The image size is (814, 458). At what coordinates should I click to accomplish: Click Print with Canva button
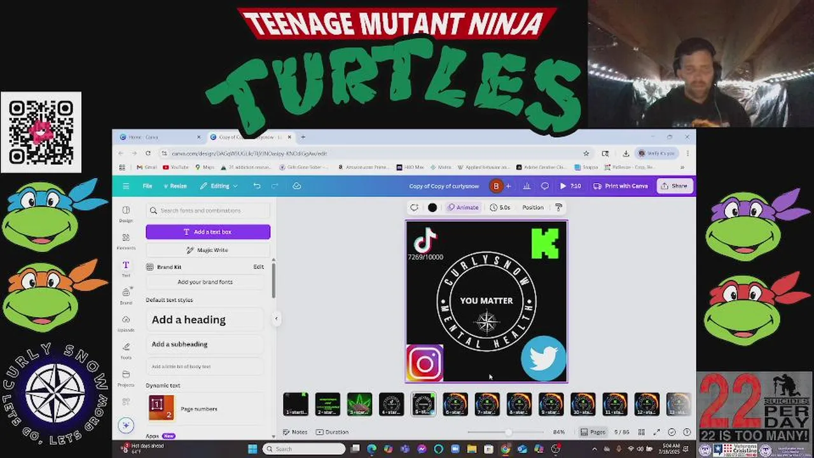(621, 186)
